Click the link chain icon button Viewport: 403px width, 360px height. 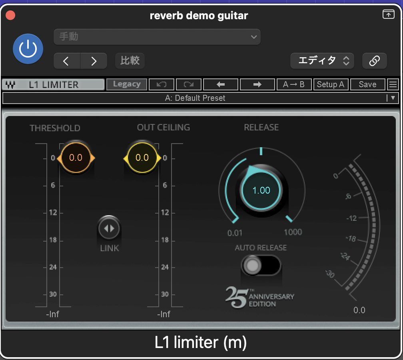click(x=374, y=61)
